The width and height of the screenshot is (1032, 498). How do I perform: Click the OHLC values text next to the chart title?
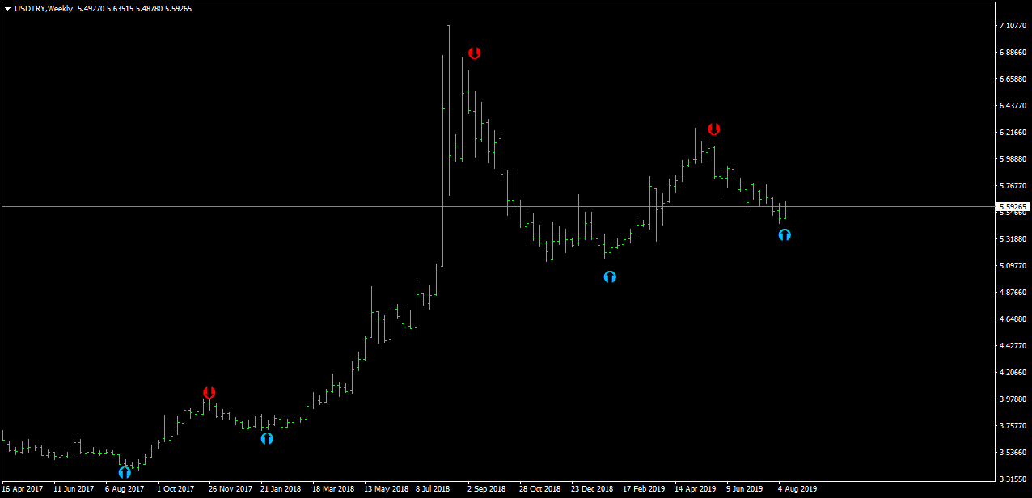coord(135,9)
